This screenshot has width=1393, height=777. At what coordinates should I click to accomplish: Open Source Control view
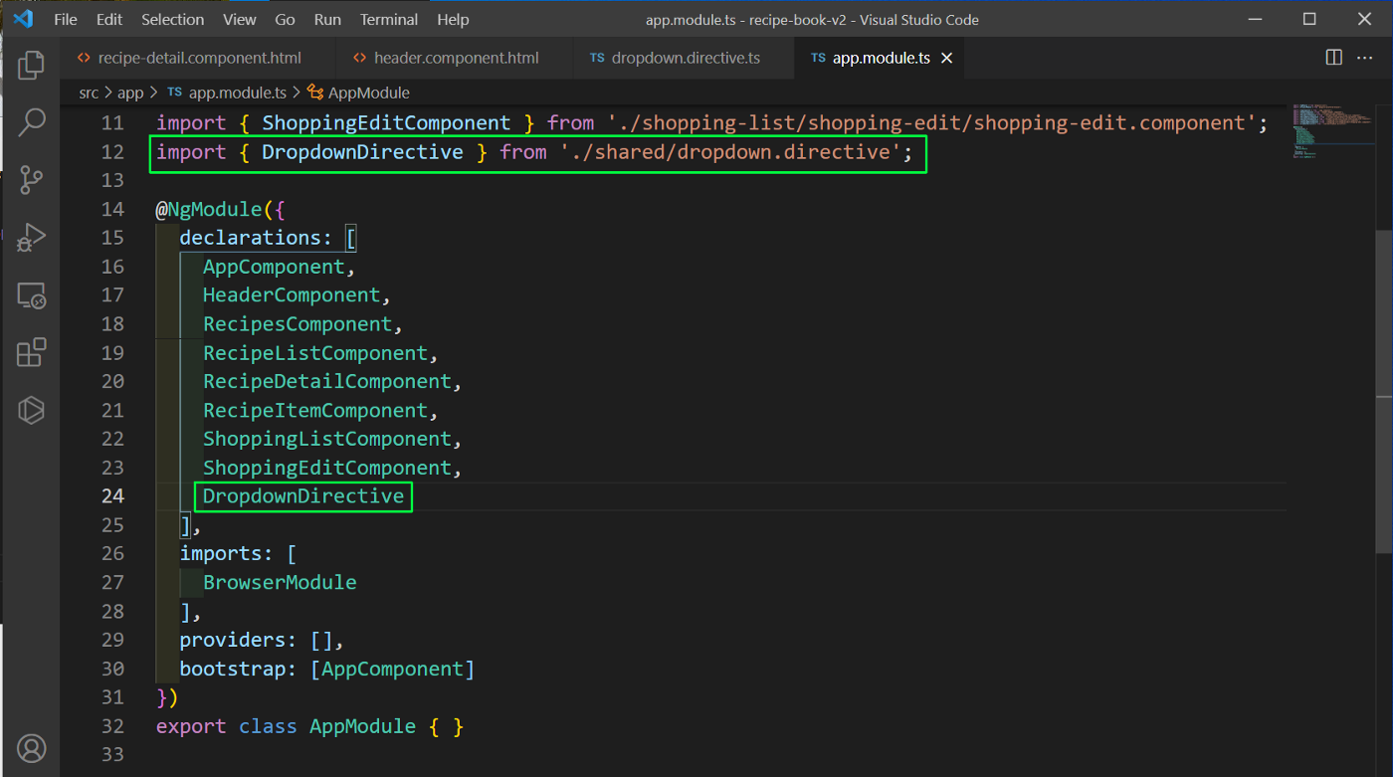point(31,180)
